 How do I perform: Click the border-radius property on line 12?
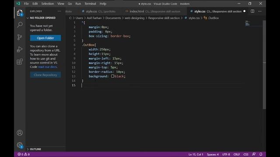[101, 72]
